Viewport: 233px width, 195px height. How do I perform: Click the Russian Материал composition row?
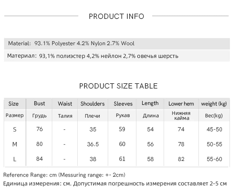93,56
